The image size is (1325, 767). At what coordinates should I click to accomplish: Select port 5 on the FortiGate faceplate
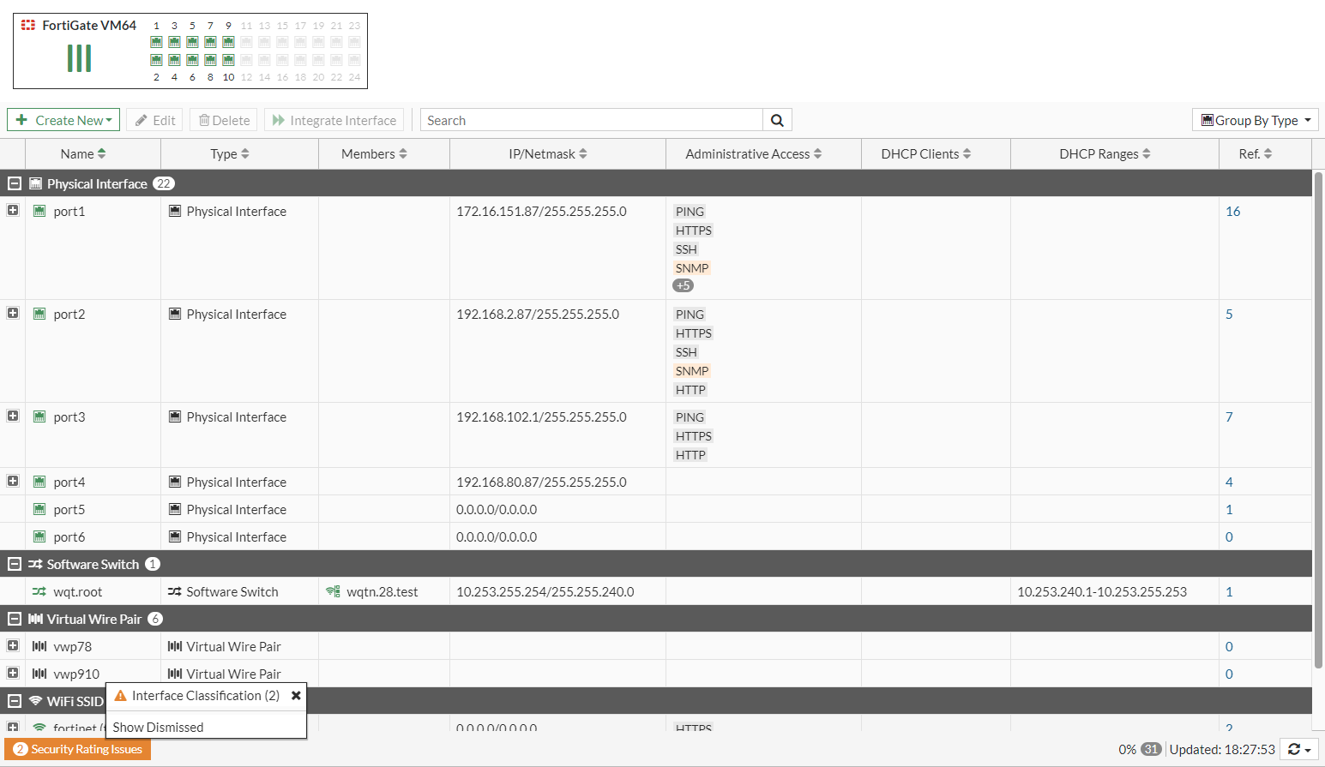click(192, 42)
